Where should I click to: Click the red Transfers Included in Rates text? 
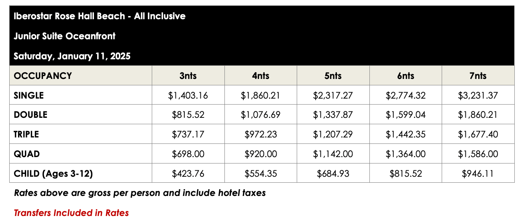click(71, 213)
